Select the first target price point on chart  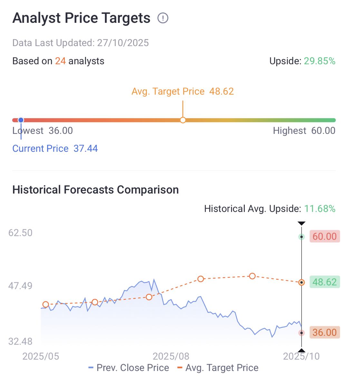(x=46, y=305)
